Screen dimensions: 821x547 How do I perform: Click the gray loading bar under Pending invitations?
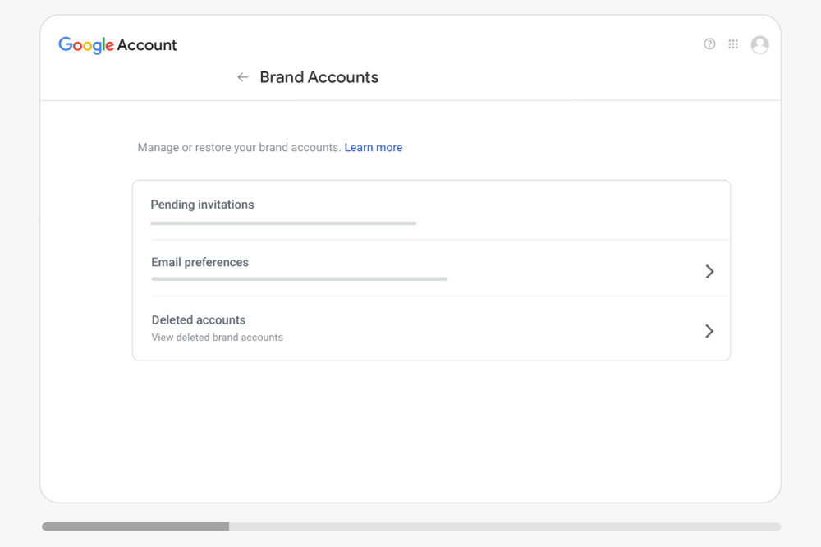pyautogui.click(x=283, y=223)
